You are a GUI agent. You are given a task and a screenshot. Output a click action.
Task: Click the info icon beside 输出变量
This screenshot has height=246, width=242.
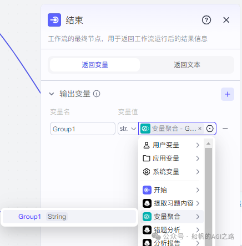(x=97, y=94)
